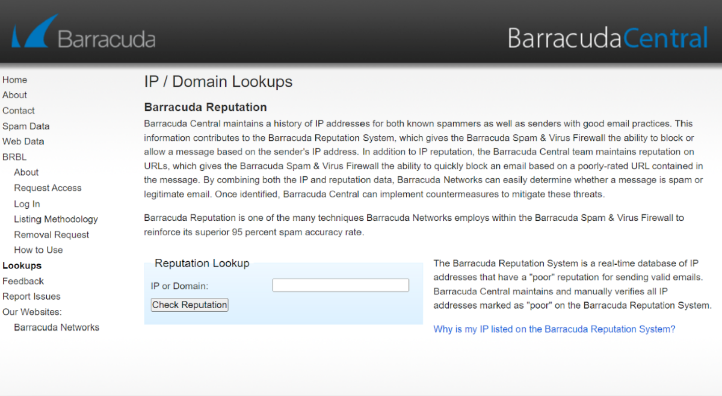This screenshot has height=396, width=722.
Task: Navigate to Web Data
Action: (x=23, y=141)
